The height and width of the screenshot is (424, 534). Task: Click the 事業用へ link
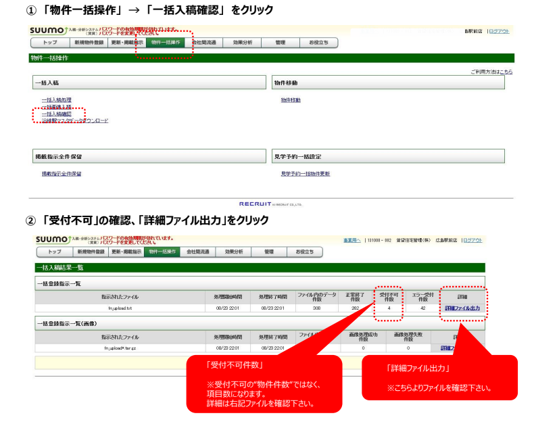pos(351,240)
